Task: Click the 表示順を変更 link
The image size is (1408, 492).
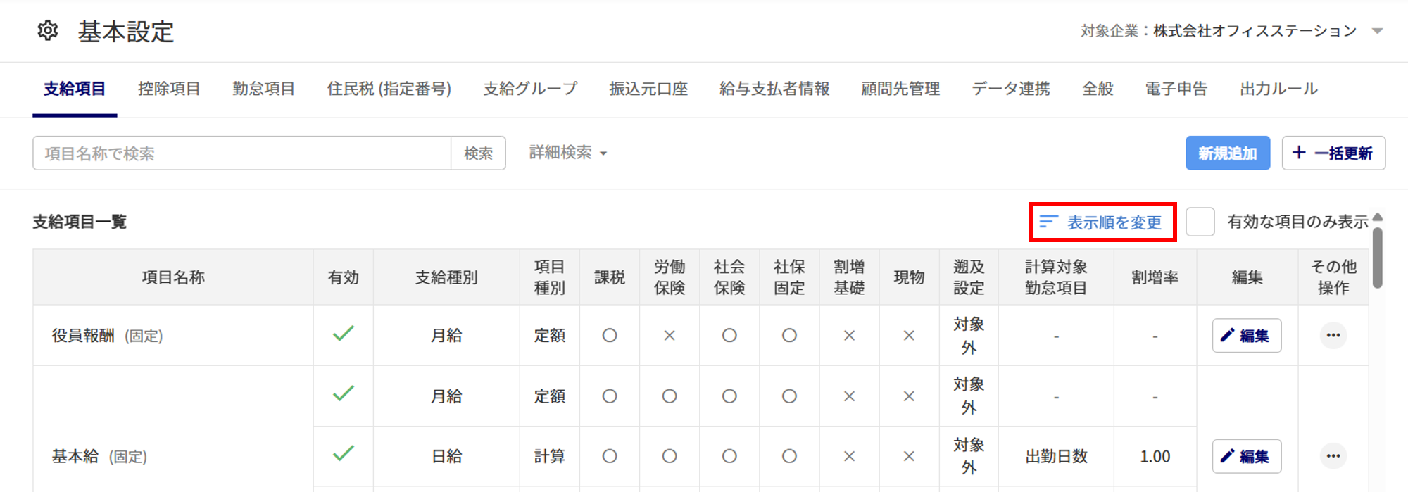Action: 1102,222
